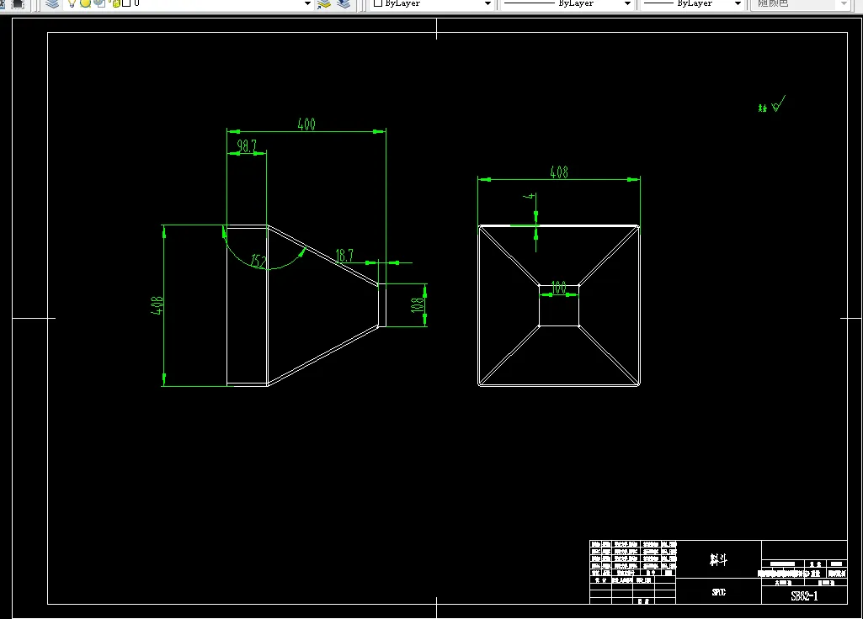The height and width of the screenshot is (619, 863).
Task: Click the 料斗 title block text
Action: coord(718,560)
